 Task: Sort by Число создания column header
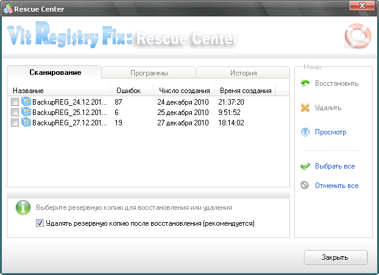pos(184,91)
